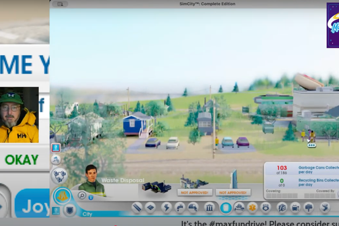
Task: Select the highlighted Waste Disposal trash icon
Action: coord(226,208)
